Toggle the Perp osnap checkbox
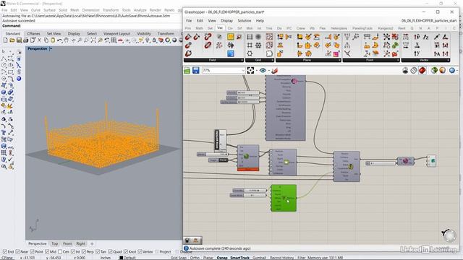Image resolution: width=463 pixels, height=260 pixels. [x=84, y=252]
